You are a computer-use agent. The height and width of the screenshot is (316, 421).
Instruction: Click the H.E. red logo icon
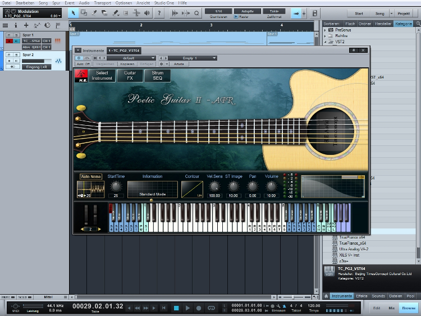click(81, 76)
